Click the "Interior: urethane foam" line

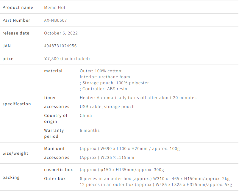tap(105, 77)
